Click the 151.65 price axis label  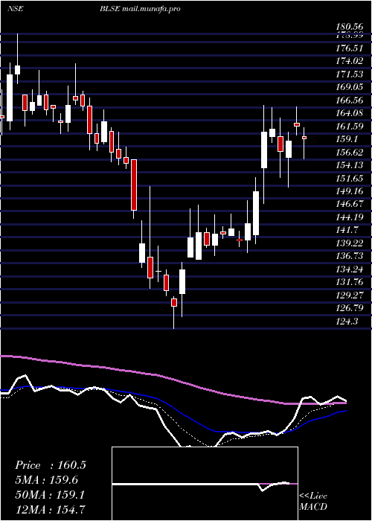[350, 178]
